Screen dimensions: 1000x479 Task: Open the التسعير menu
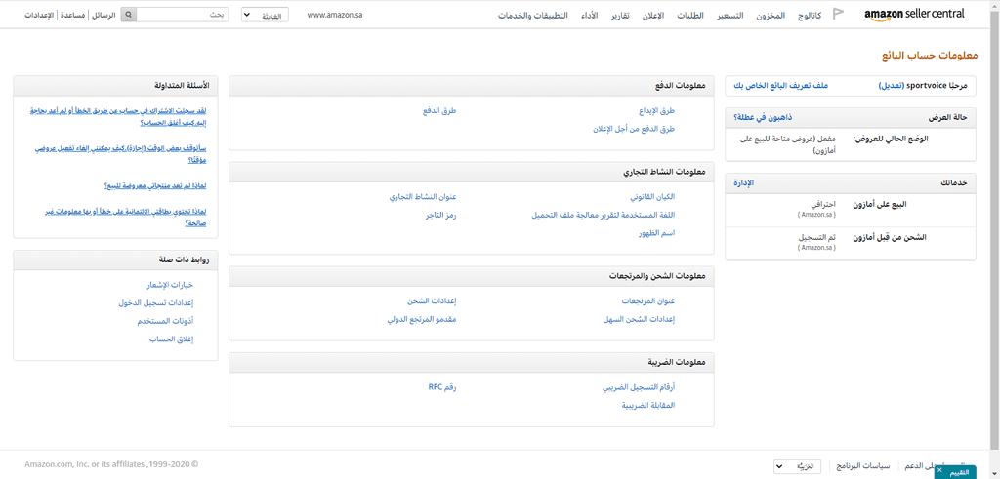(731, 15)
